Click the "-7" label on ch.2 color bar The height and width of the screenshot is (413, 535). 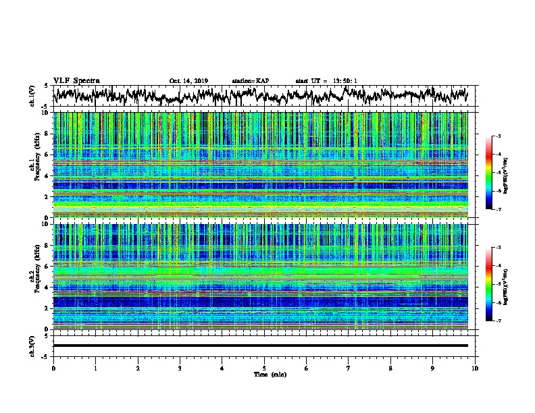pos(499,321)
